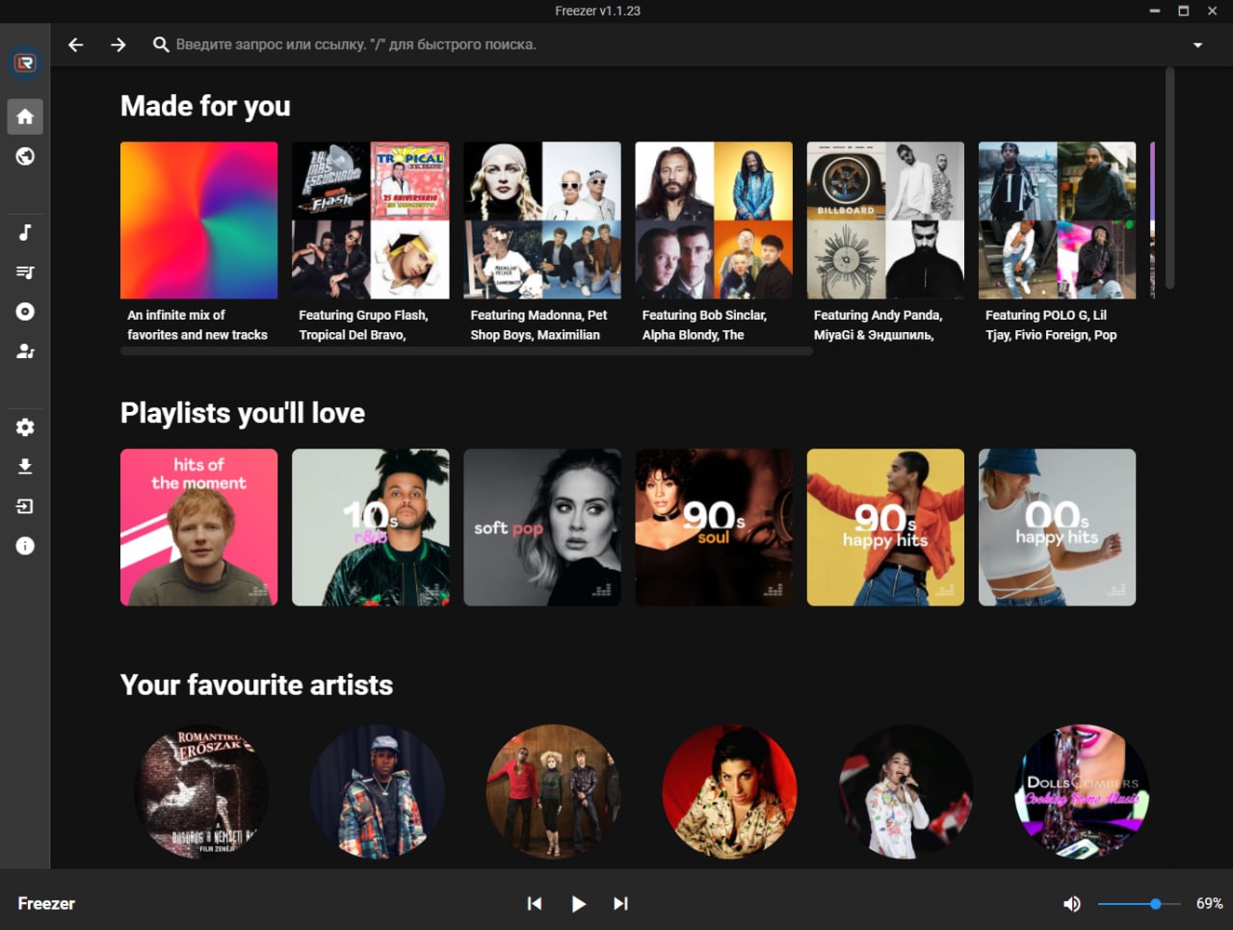This screenshot has height=930, width=1233.
Task: Open the Grupo Flash mix cover
Action: 370,220
